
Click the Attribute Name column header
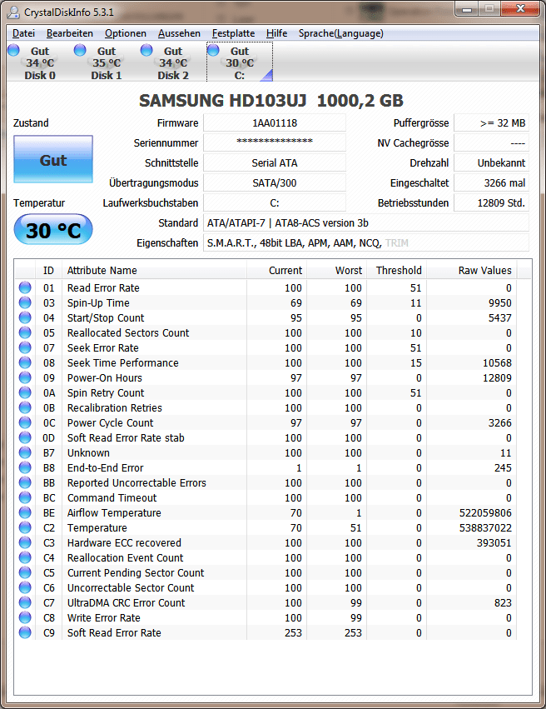(154, 271)
